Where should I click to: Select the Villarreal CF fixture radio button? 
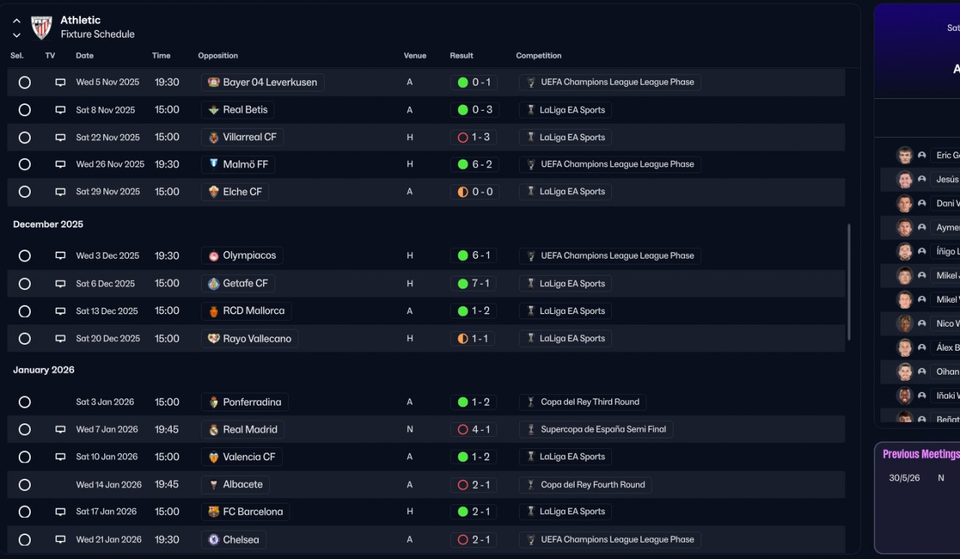pyautogui.click(x=25, y=138)
